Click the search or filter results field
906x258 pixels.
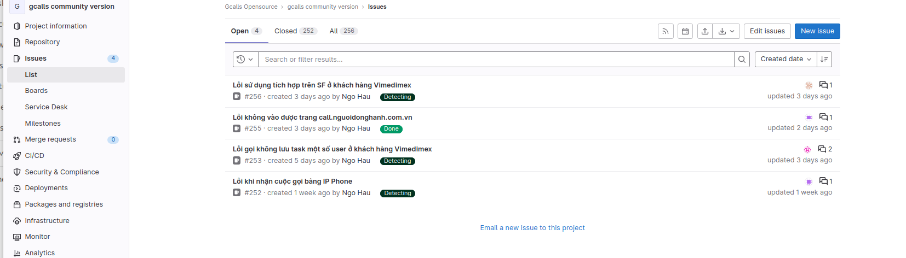[496, 60]
